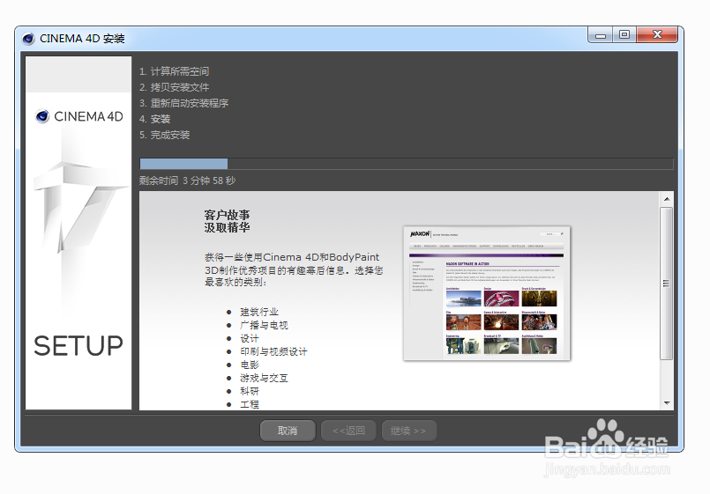710x494 pixels.
Task: Open the MAXON website screenshot thumbnail
Action: [x=487, y=293]
